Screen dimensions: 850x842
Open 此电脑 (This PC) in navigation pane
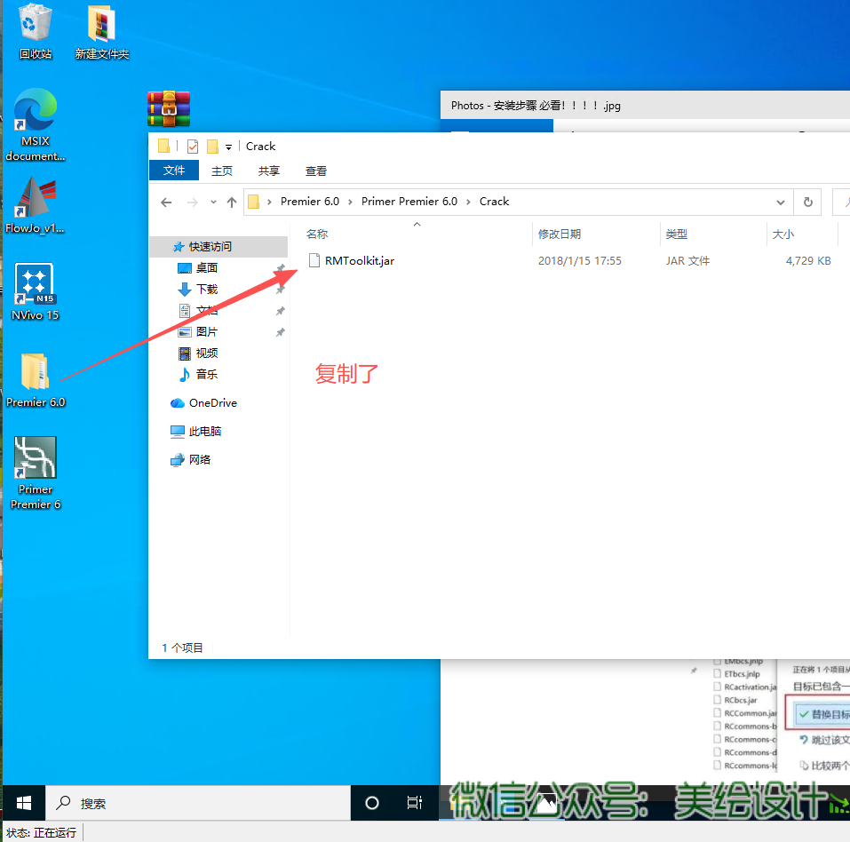coord(204,432)
